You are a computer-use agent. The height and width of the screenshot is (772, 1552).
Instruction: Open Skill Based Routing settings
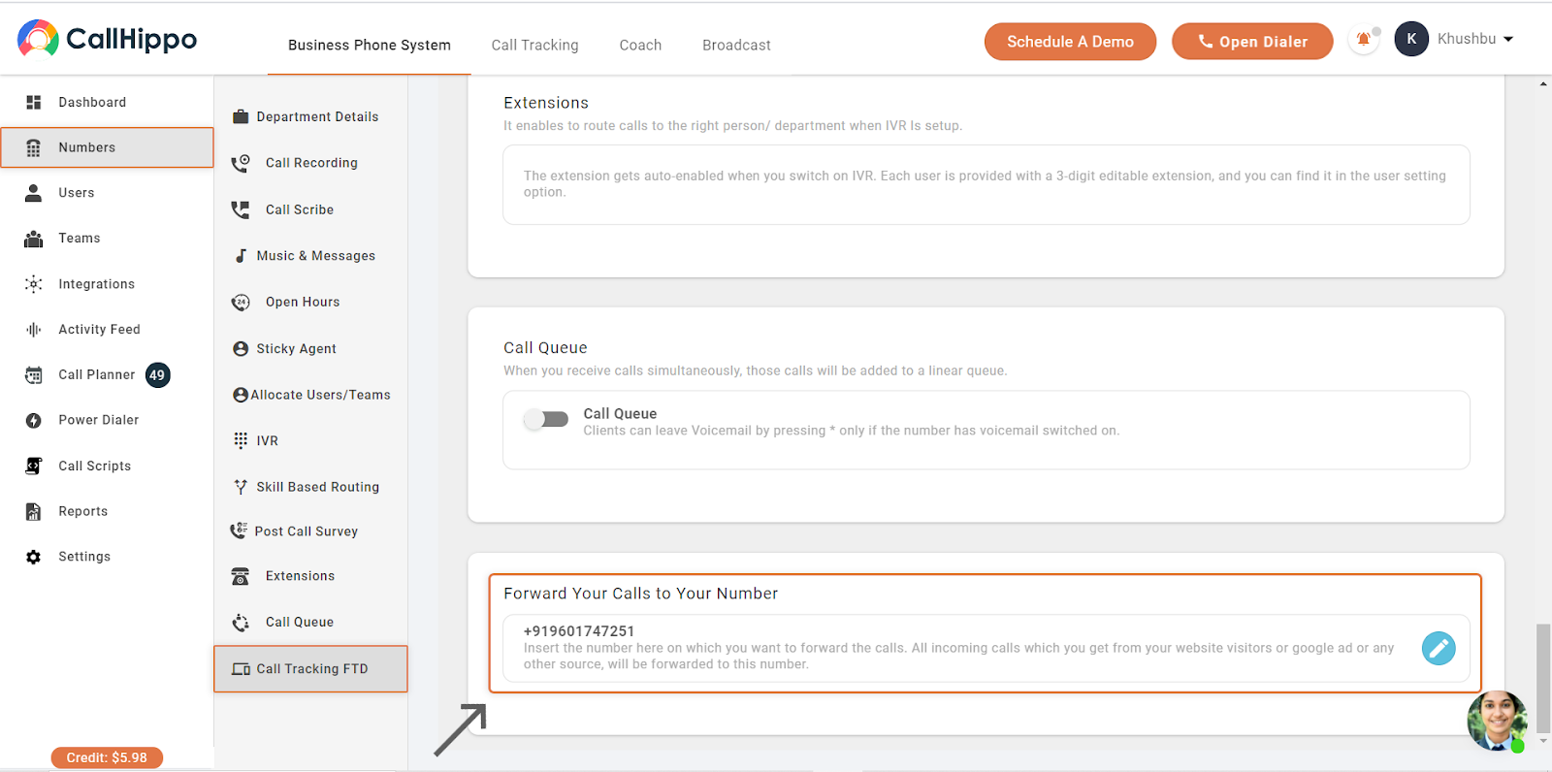[x=317, y=487]
